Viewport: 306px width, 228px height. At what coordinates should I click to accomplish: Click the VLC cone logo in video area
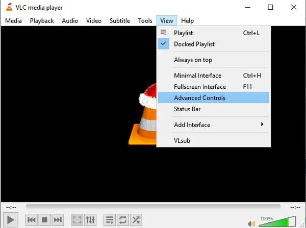pyautogui.click(x=142, y=114)
